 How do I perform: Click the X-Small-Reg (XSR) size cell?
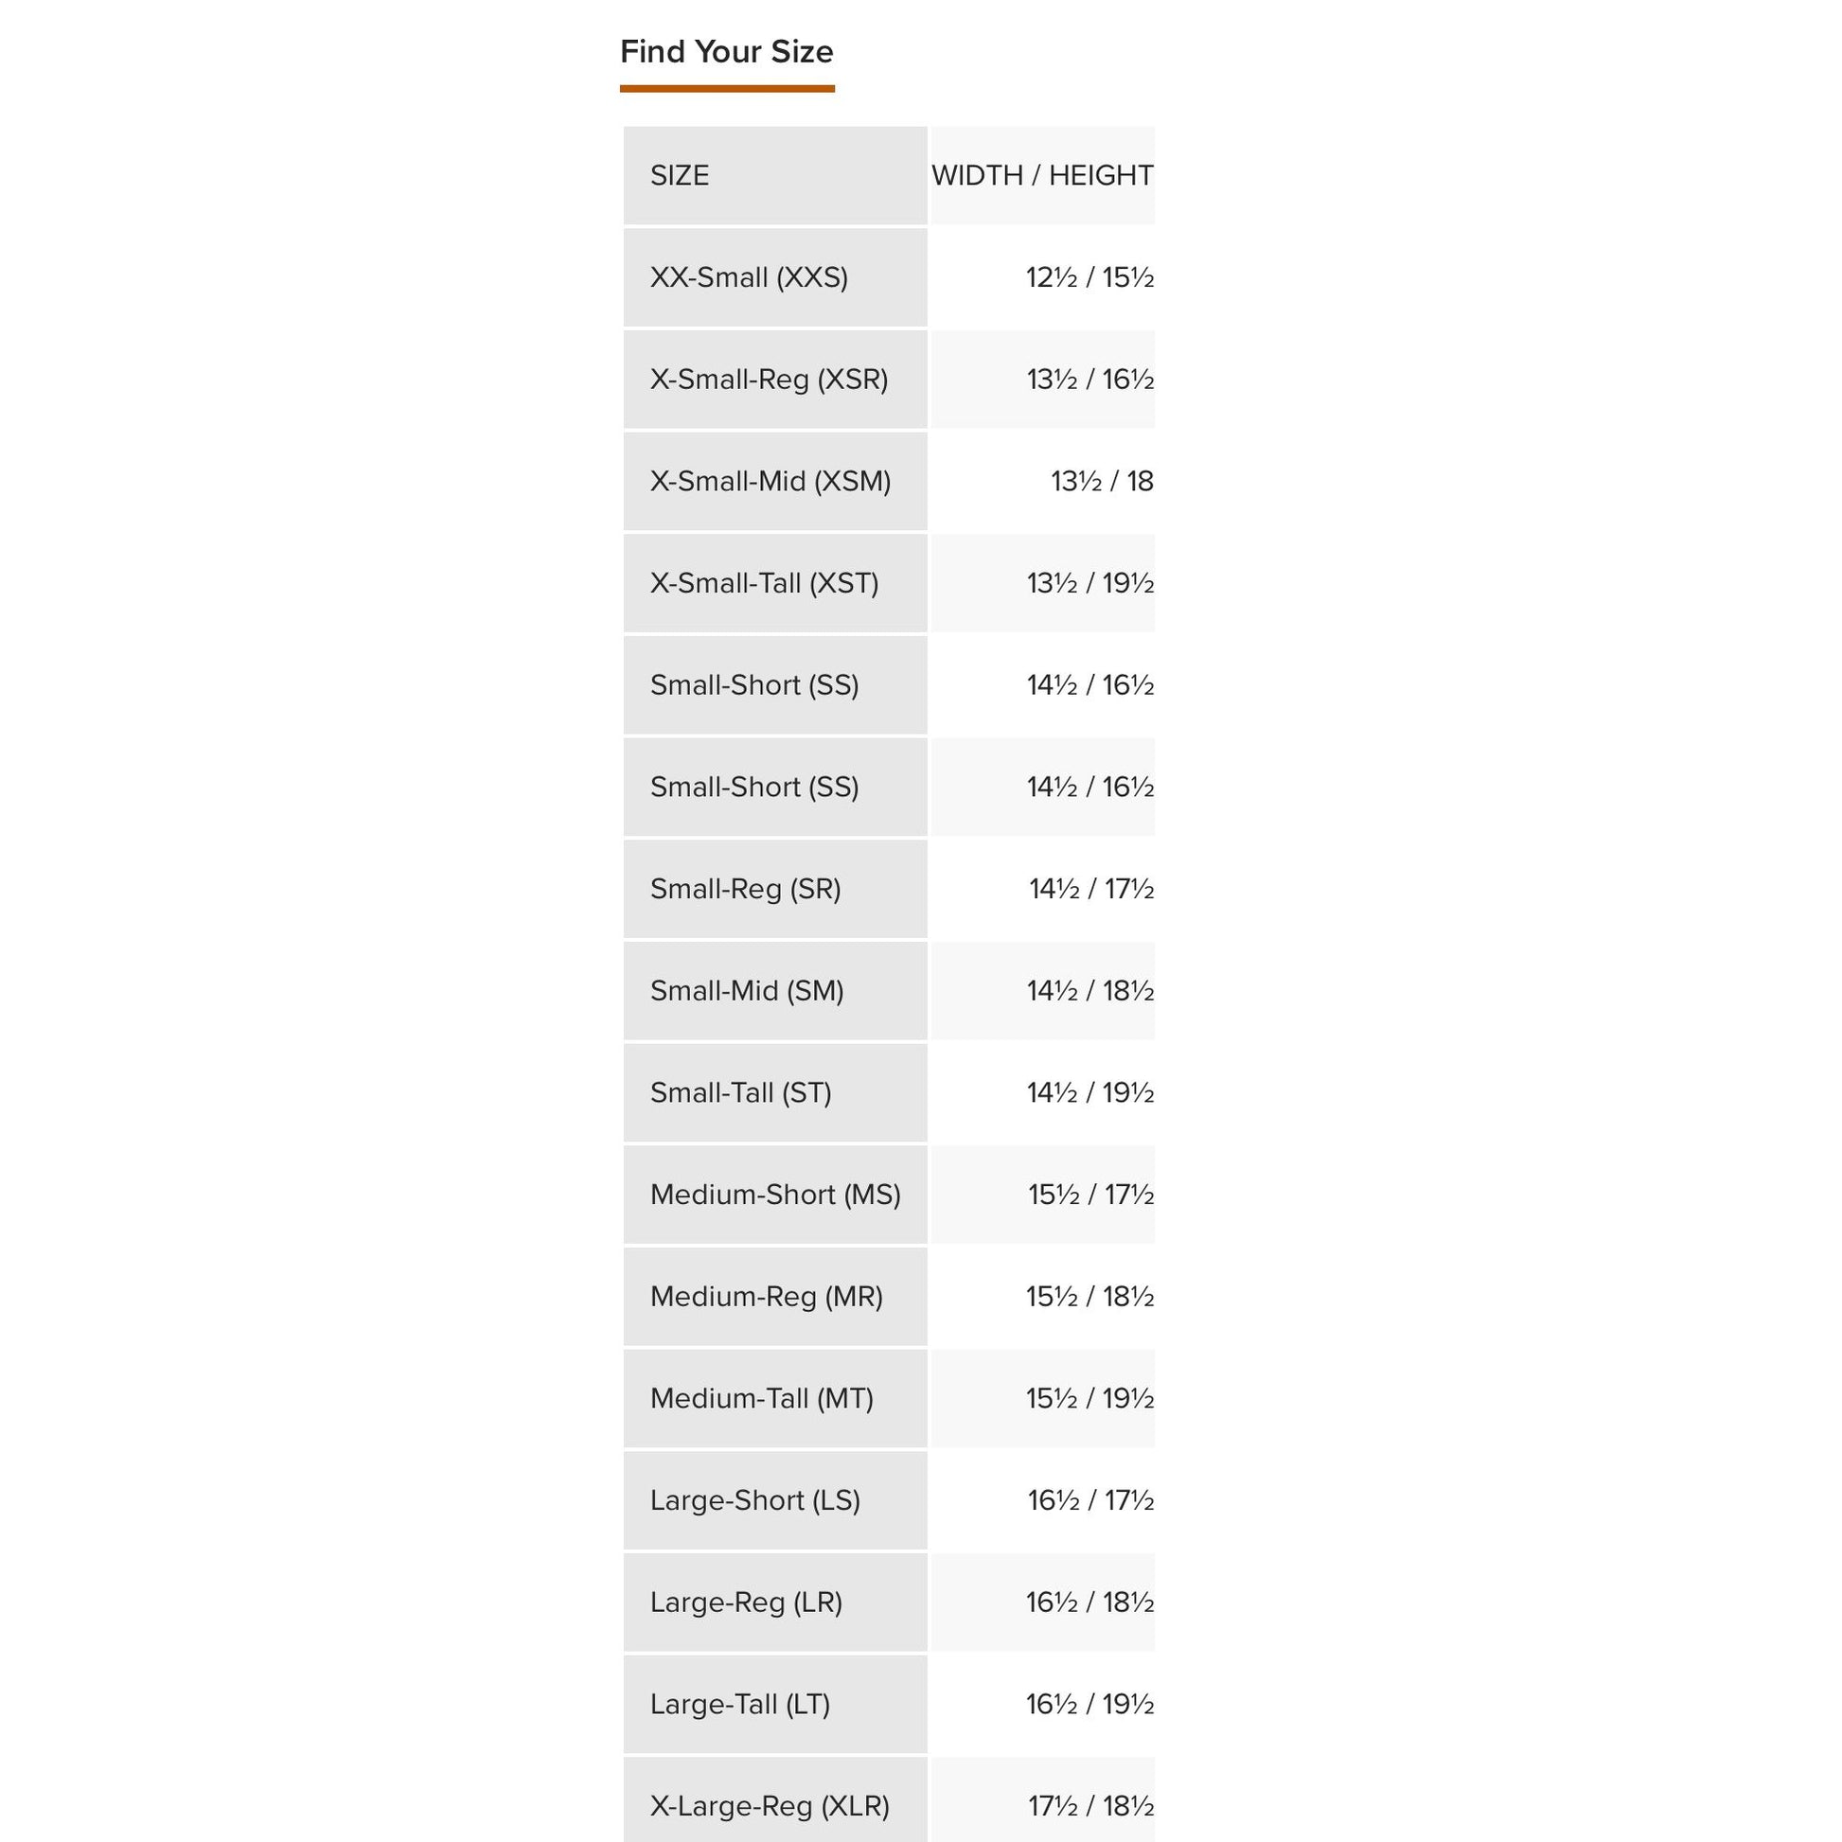coord(769,380)
